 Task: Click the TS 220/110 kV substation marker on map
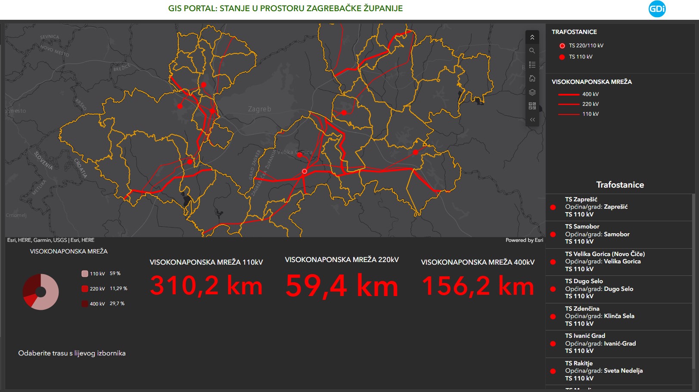304,171
